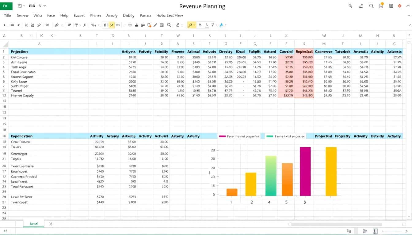Click the M icon with orange badge
412x235 pixels.
click(381, 6)
